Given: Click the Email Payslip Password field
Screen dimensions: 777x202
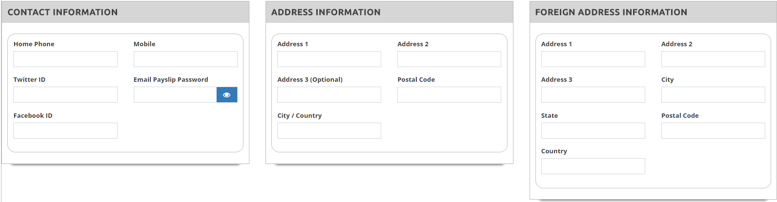Looking at the screenshot, I should click(x=175, y=95).
